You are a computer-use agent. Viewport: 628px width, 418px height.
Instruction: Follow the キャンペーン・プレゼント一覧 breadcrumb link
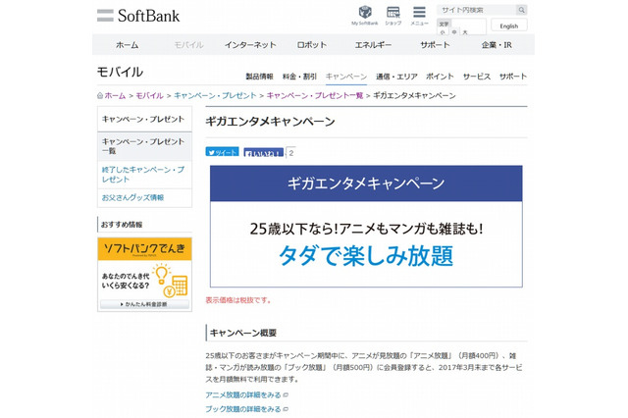[x=315, y=96]
